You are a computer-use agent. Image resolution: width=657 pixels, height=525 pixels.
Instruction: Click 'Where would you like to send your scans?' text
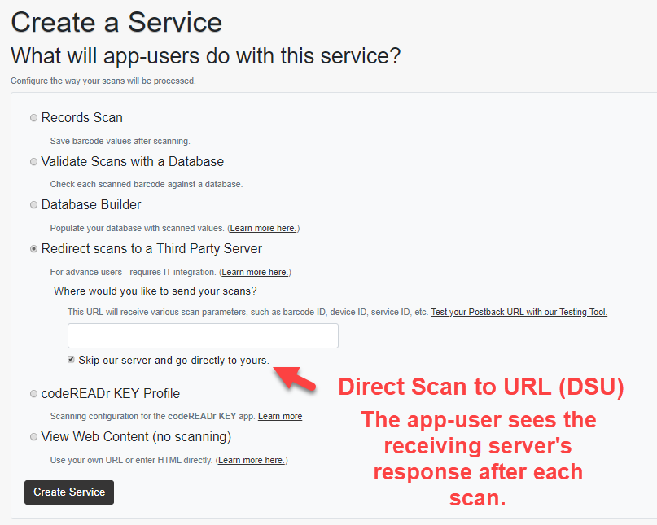coord(155,291)
